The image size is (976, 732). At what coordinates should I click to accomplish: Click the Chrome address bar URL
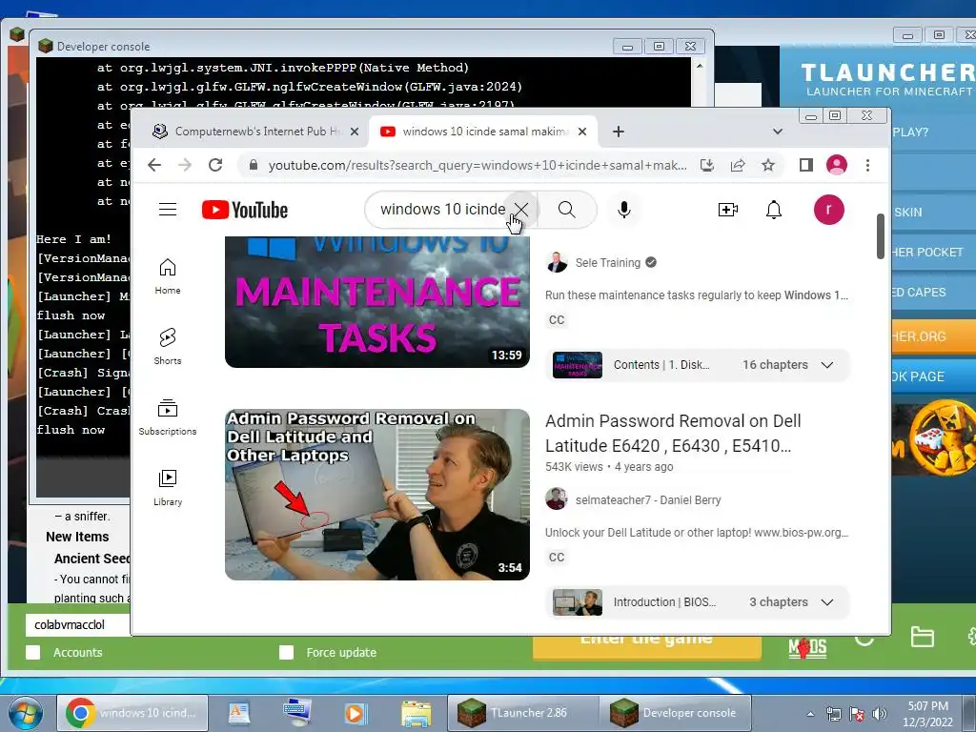(478, 165)
